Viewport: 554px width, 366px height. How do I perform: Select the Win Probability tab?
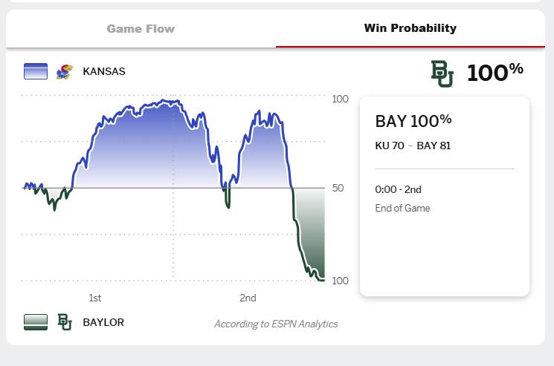(410, 29)
